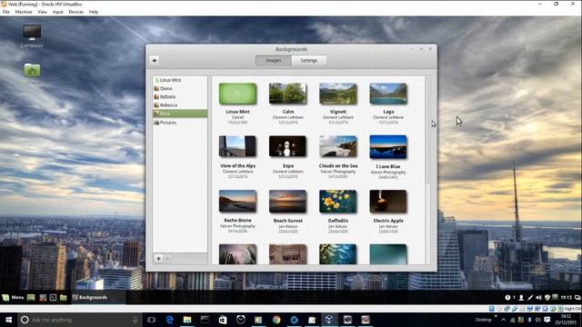Open the user applet in Mint panel

coord(521,297)
